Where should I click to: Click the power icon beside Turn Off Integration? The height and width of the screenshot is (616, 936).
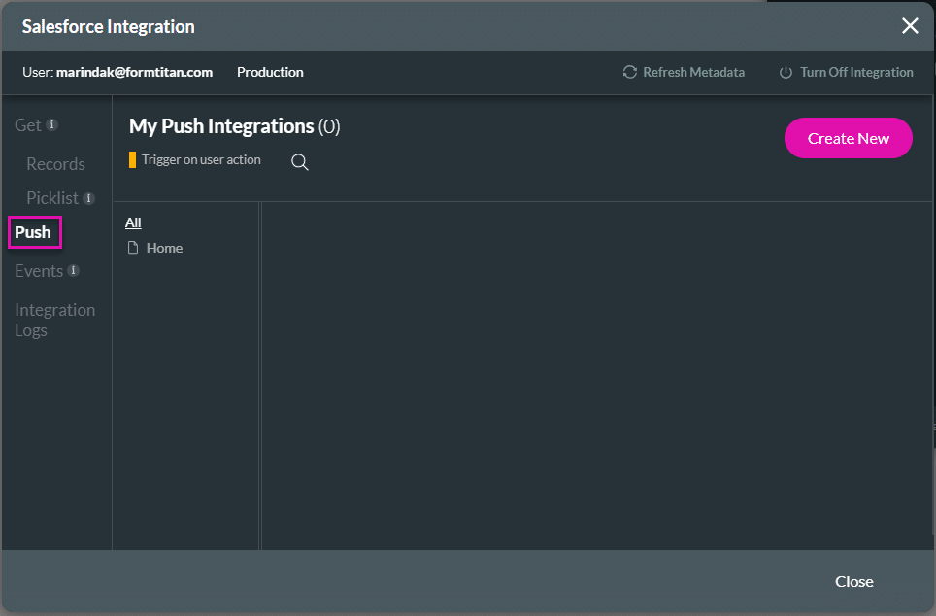785,72
